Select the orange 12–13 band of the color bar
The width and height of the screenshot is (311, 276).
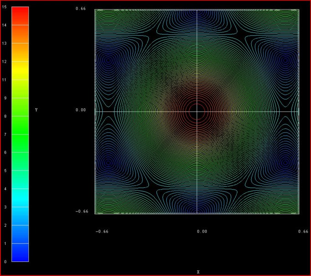coord(20,52)
